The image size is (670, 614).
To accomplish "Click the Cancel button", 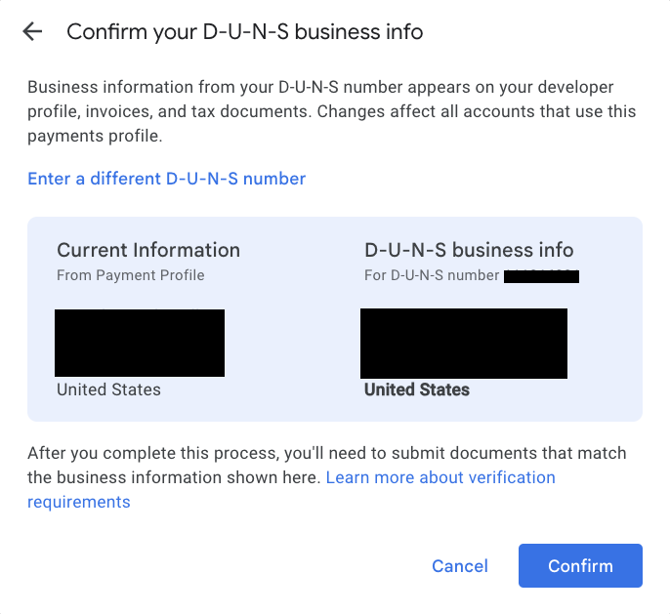I will click(460, 566).
